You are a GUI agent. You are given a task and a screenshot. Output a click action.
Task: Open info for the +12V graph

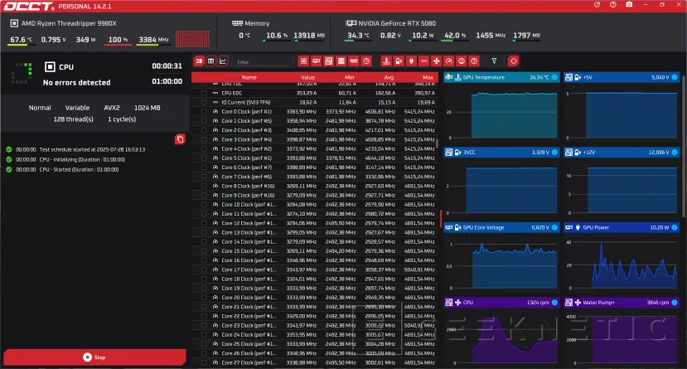click(x=675, y=153)
